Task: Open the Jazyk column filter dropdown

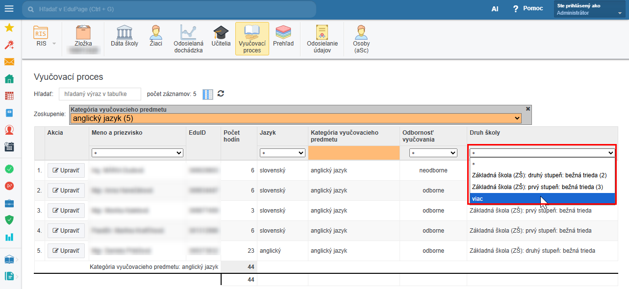Action: click(282, 153)
